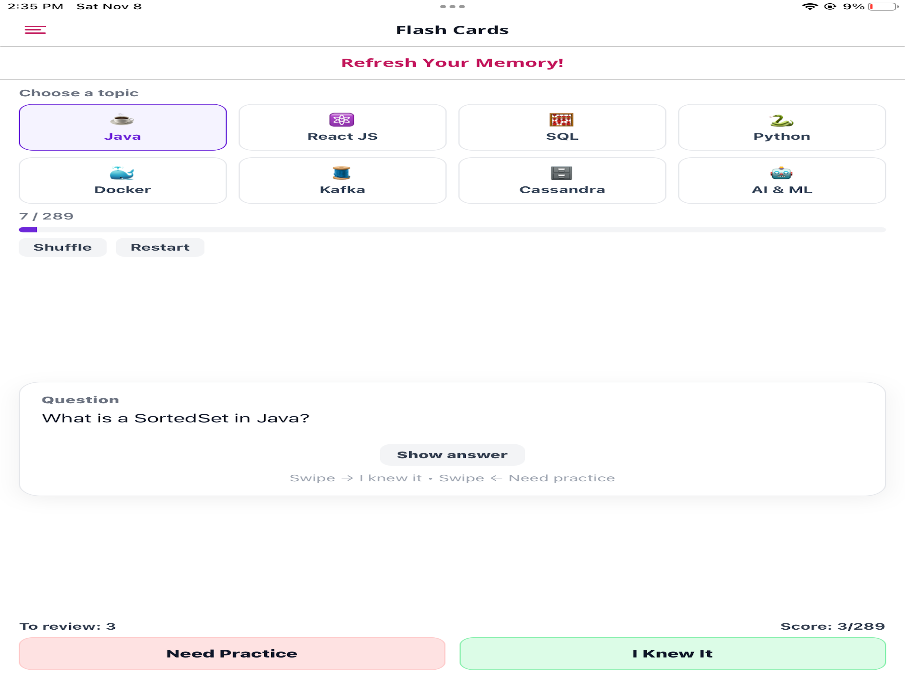Choose the AI & ML robot icon

coord(781,173)
